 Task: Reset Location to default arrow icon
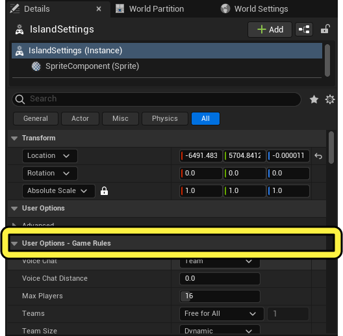[318, 156]
